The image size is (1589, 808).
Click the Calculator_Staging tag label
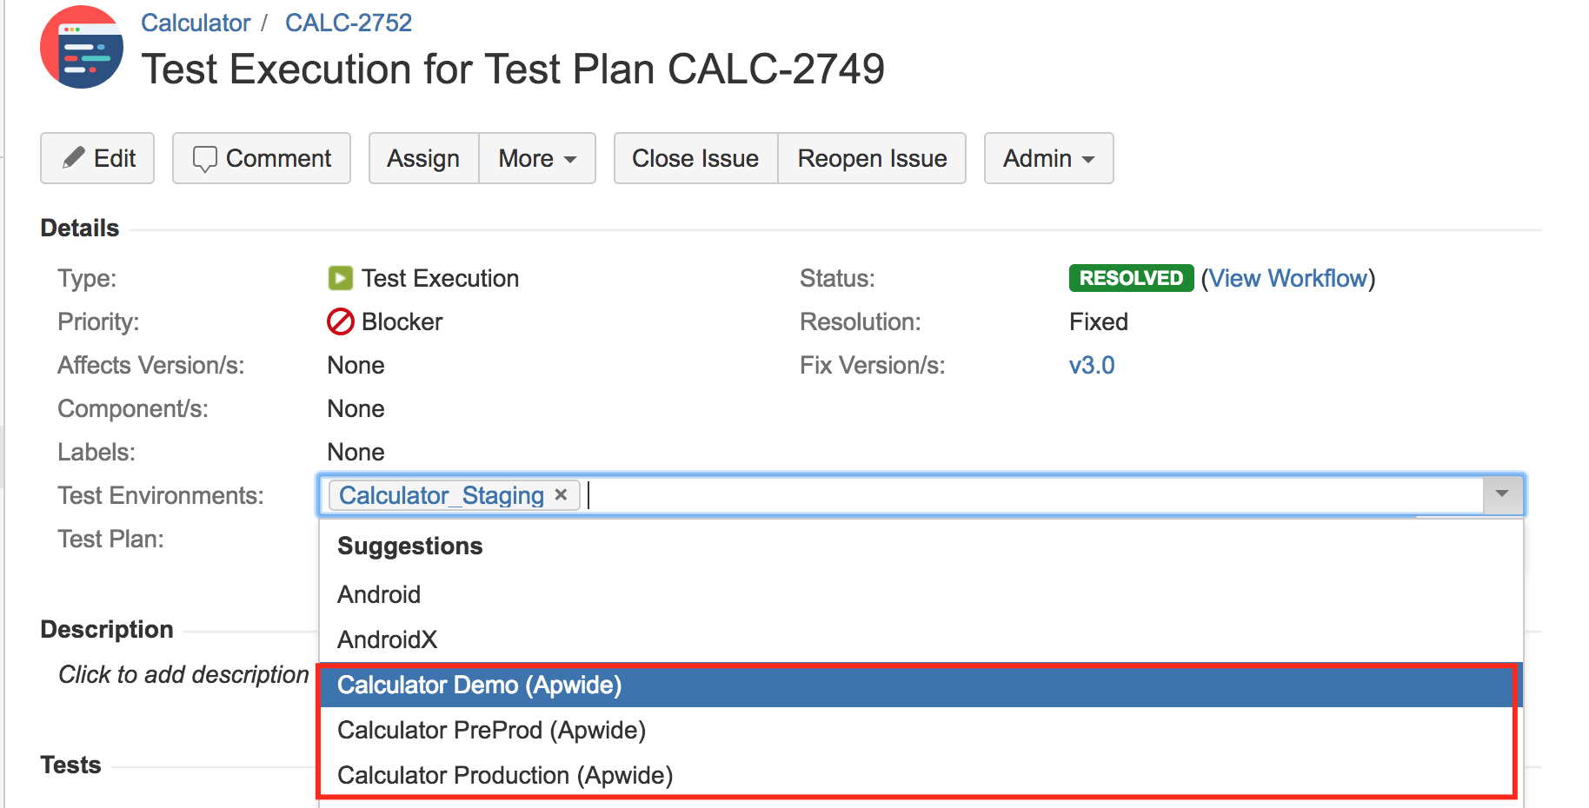click(442, 495)
